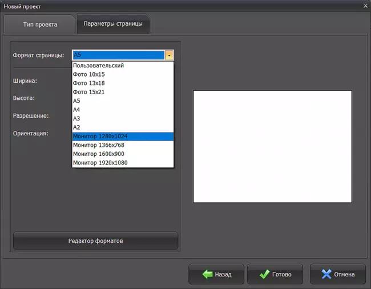Switch to the Тип проекта tab
This screenshot has height=289, width=371.
click(x=40, y=25)
